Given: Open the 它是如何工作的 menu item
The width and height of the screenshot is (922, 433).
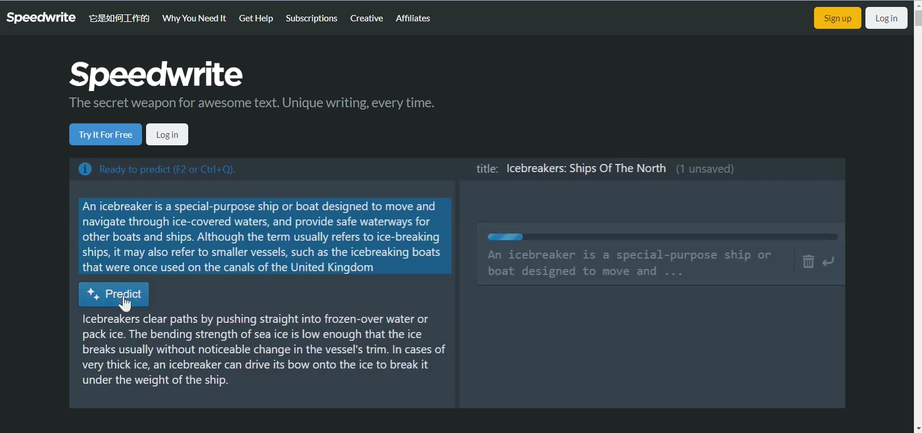Looking at the screenshot, I should [x=119, y=18].
